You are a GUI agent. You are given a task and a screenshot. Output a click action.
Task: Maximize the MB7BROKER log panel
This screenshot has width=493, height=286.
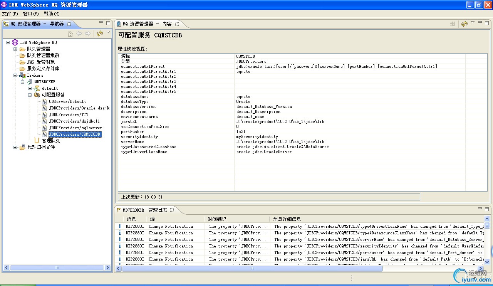pos(487,209)
